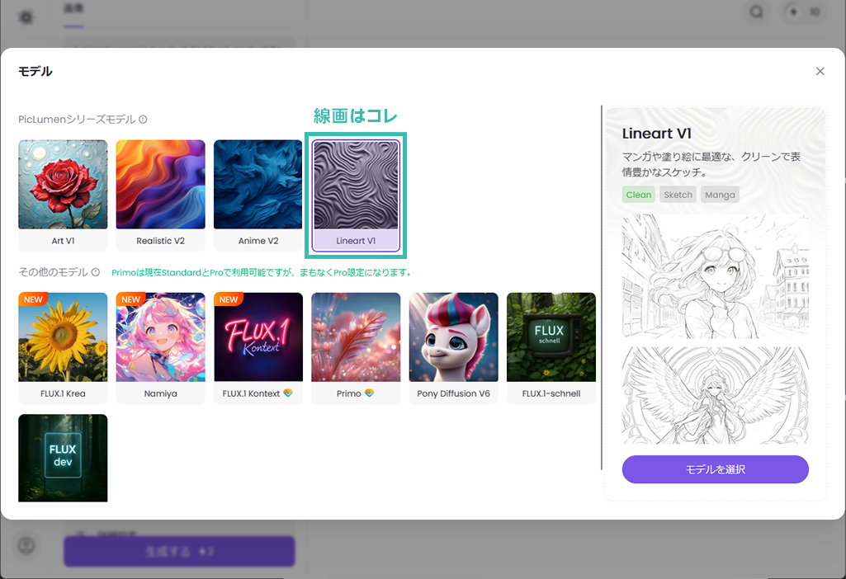Screen dimensions: 846x579
Task: Click the Primo Pro限定 notice text
Action: 262,273
